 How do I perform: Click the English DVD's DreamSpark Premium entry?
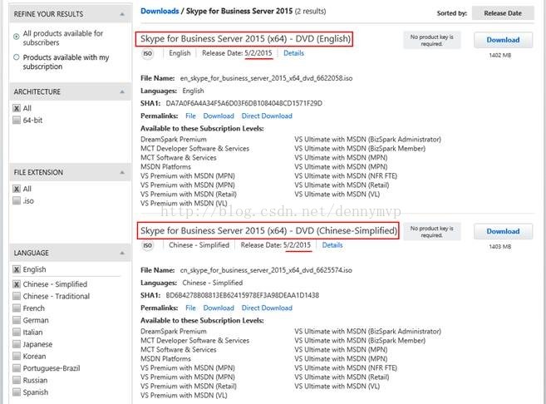(x=174, y=140)
